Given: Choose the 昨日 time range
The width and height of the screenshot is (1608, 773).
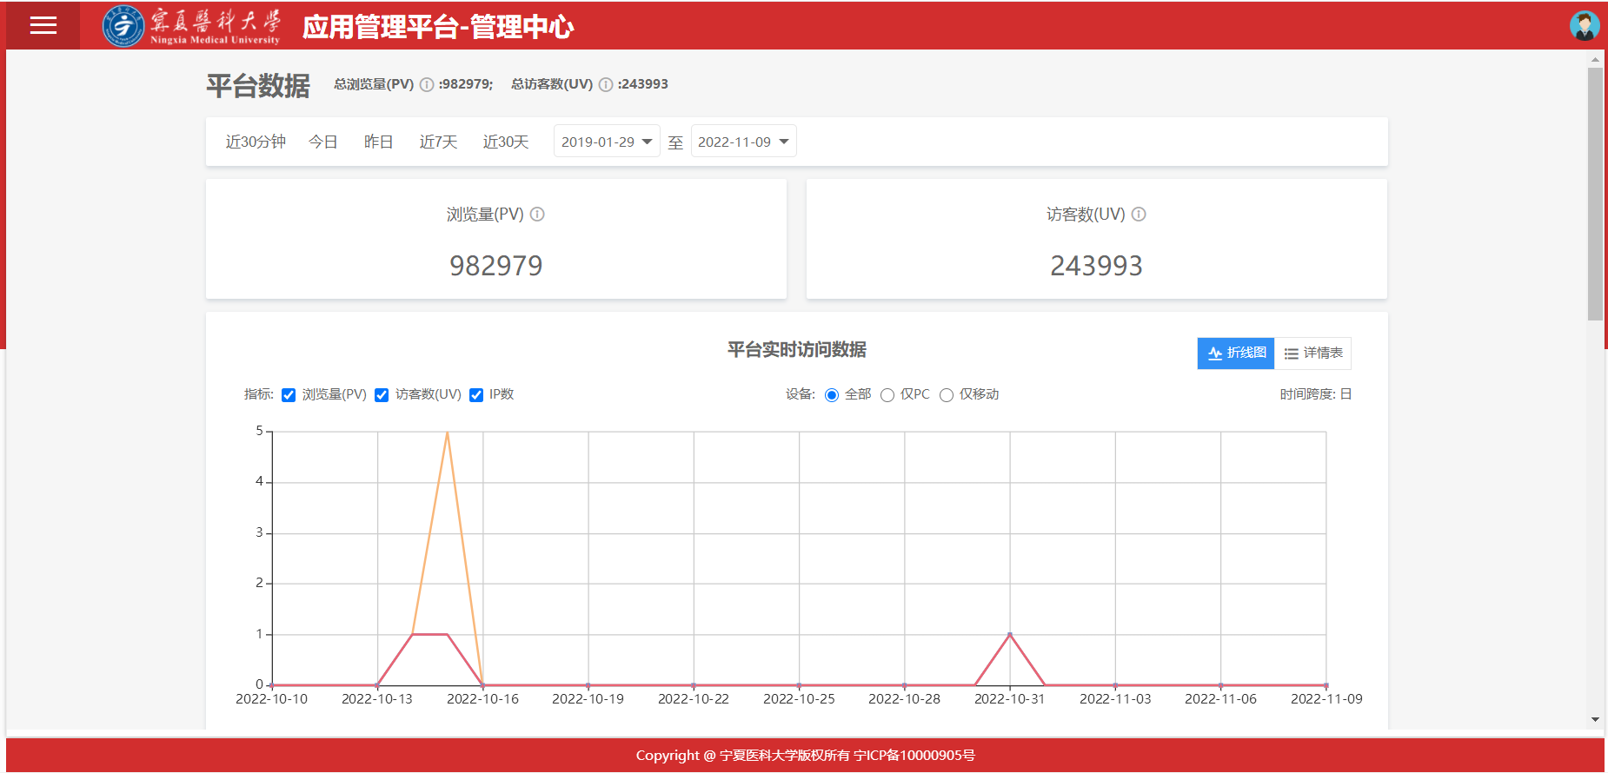Looking at the screenshot, I should click(378, 142).
